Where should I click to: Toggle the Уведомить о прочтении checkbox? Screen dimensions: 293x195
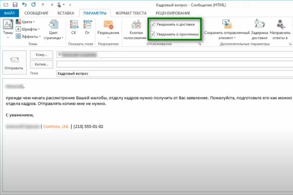[154, 34]
